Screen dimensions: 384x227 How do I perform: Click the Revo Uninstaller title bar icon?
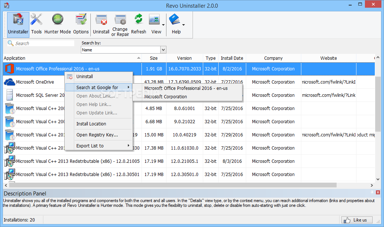click(7, 6)
